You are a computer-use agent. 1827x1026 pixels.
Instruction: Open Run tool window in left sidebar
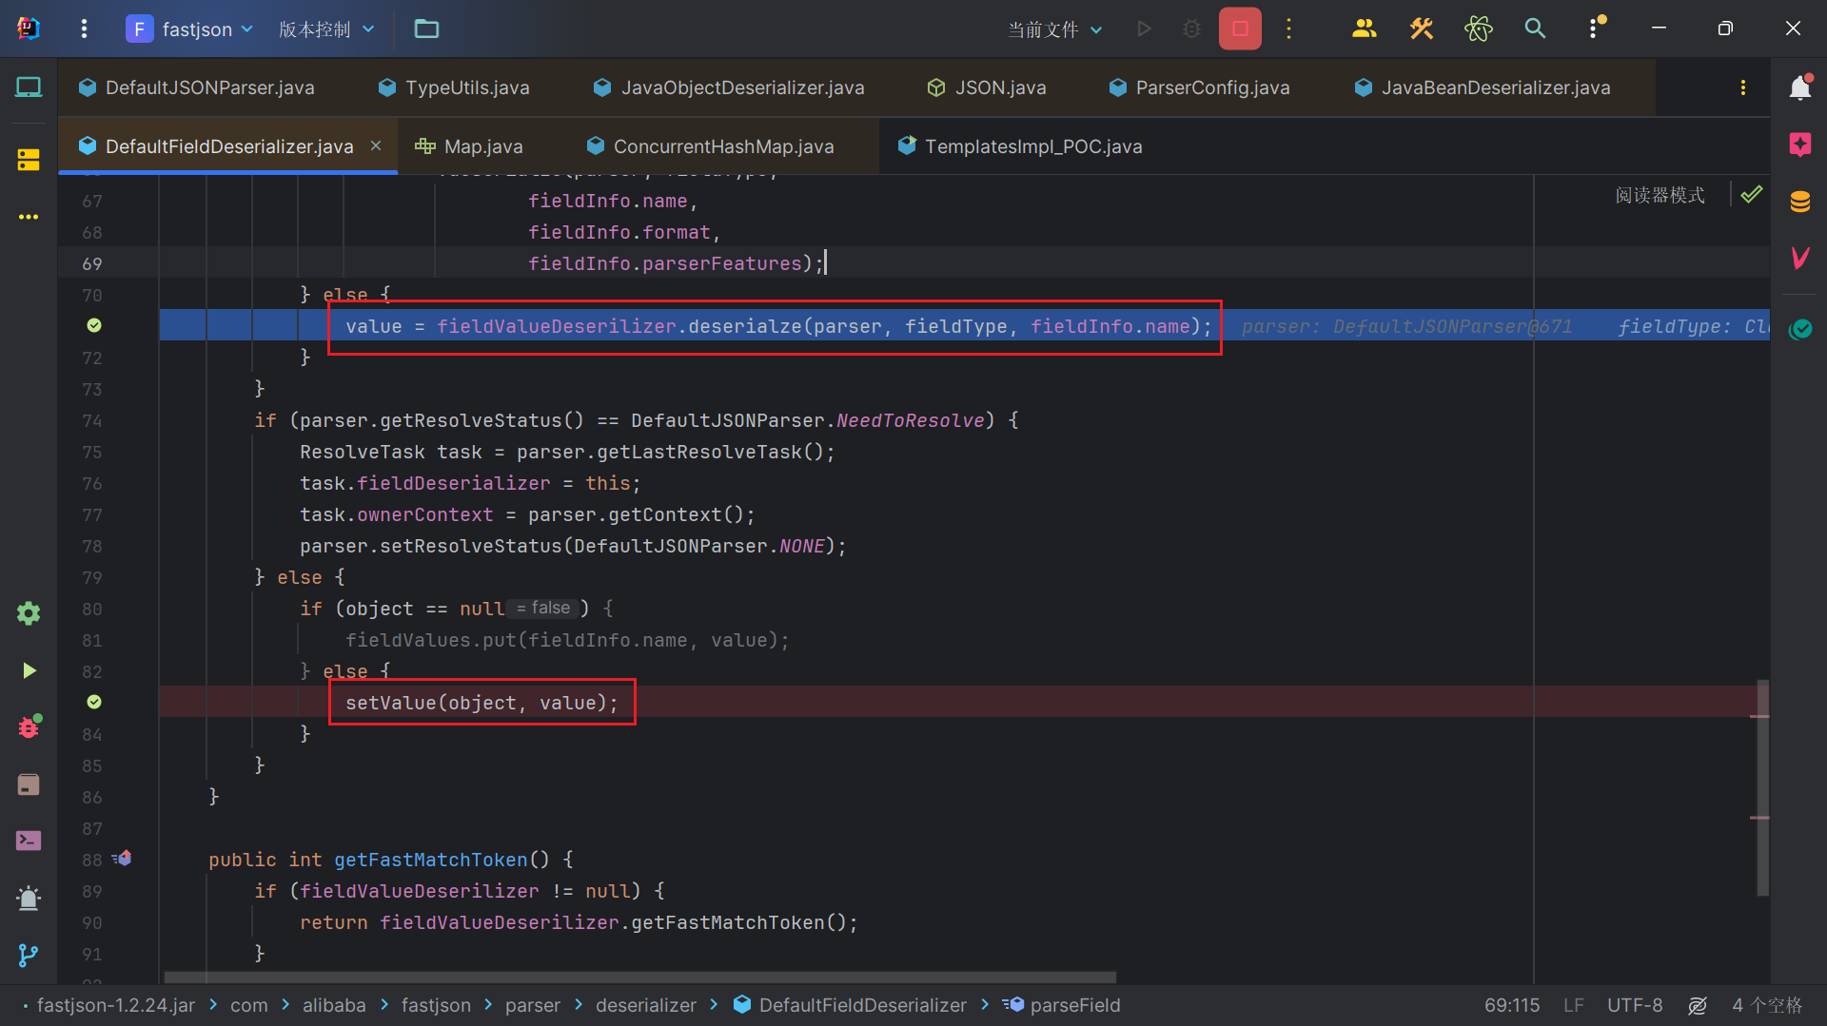click(x=29, y=670)
